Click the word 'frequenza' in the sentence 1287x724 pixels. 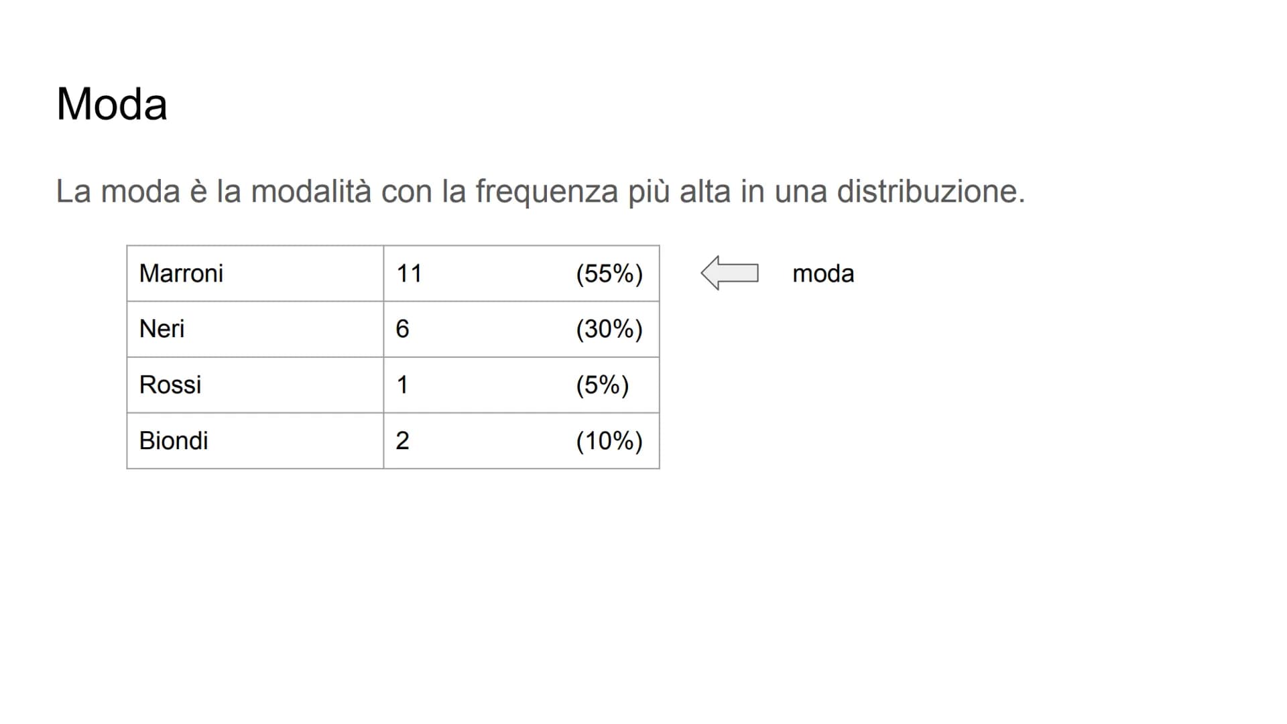pos(547,192)
